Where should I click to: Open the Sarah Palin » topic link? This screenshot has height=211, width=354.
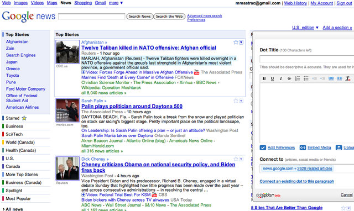93,101
